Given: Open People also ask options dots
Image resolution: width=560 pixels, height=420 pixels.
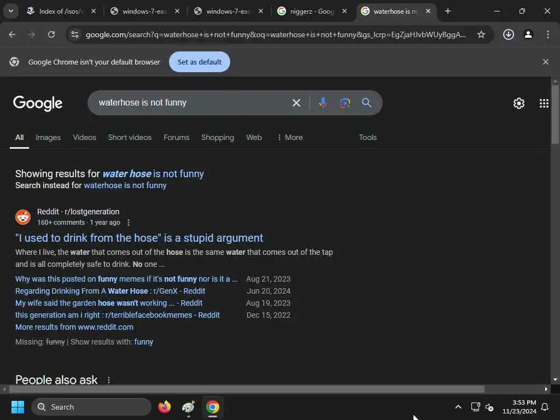Looking at the screenshot, I should point(109,380).
